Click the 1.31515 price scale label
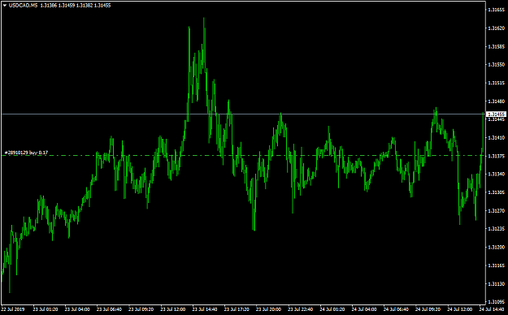Image resolution: width=508 pixels, height=315 pixels. point(496,83)
